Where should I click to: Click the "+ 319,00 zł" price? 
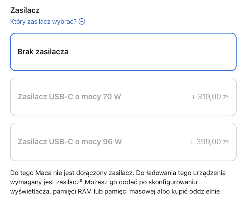click(x=210, y=97)
